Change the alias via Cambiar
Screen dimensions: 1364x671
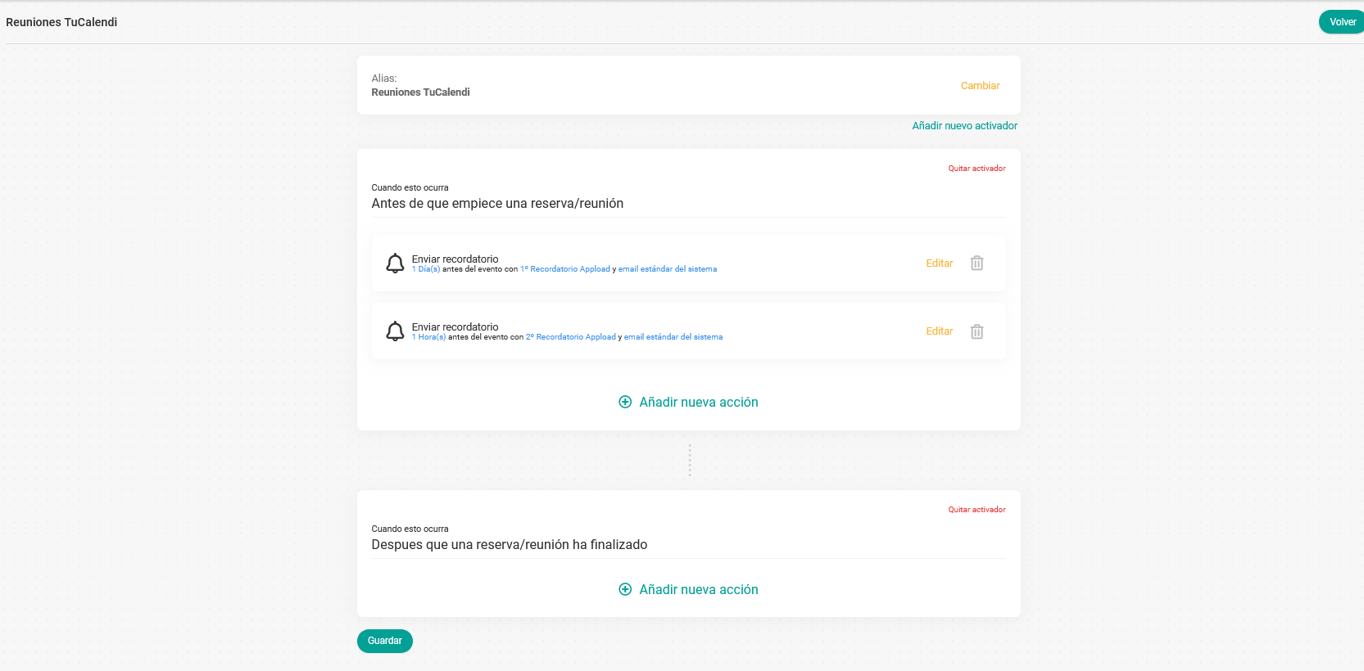tap(980, 86)
